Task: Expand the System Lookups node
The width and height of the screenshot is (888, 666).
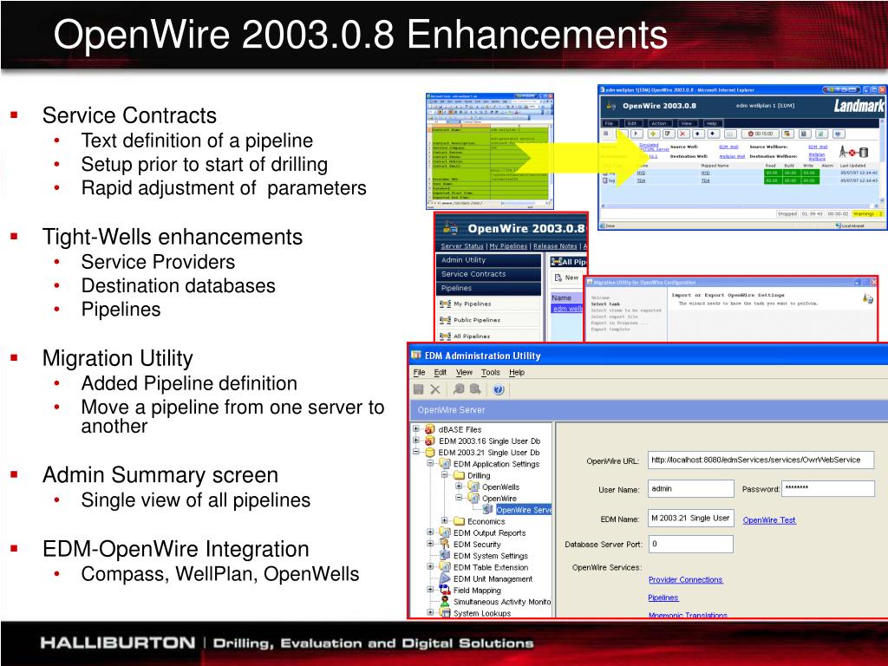Action: [x=430, y=612]
